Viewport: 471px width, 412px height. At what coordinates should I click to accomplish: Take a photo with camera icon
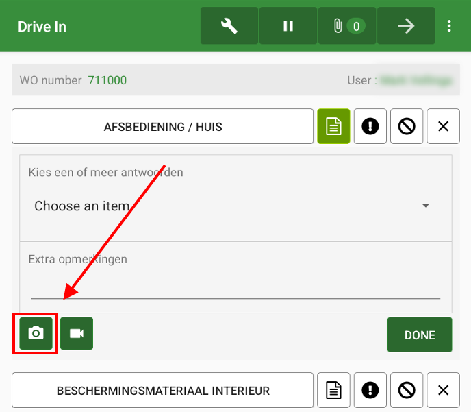(x=36, y=333)
